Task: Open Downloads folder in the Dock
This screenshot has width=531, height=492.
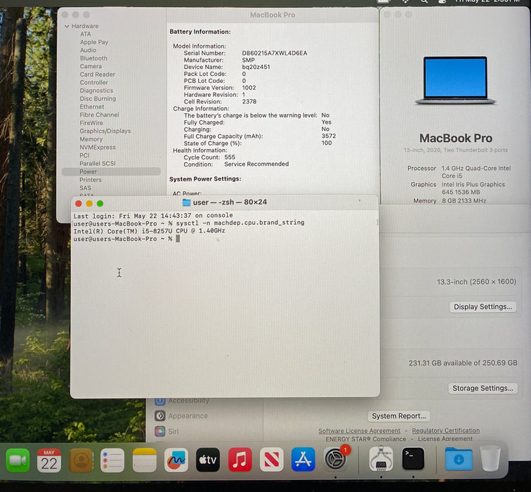Action: 459,459
